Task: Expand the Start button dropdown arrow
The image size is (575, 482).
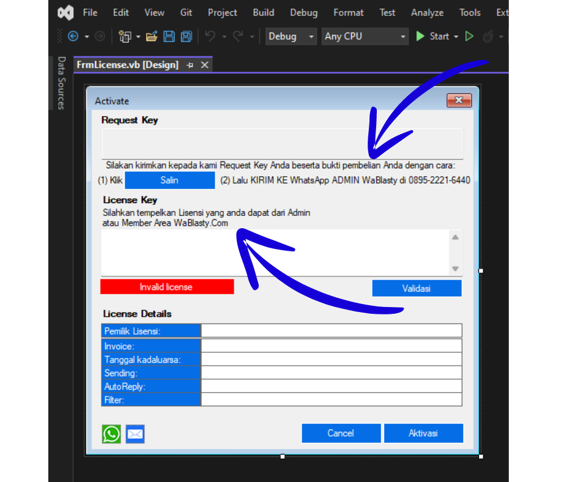Action: 456,37
